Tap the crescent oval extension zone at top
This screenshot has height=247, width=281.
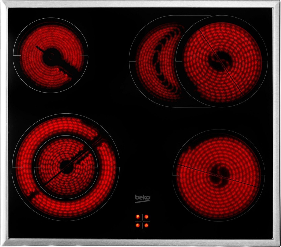click(145, 66)
